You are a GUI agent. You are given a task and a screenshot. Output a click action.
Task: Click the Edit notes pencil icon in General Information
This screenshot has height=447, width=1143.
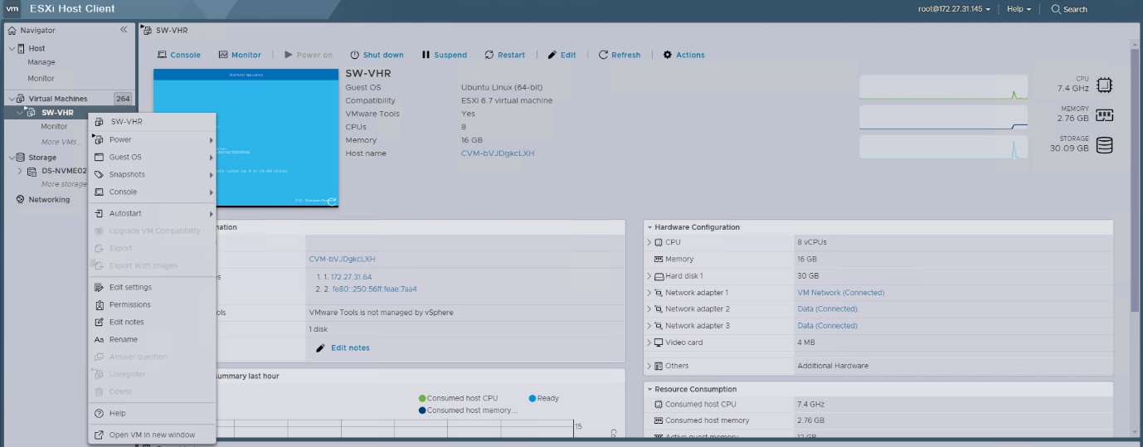point(320,348)
